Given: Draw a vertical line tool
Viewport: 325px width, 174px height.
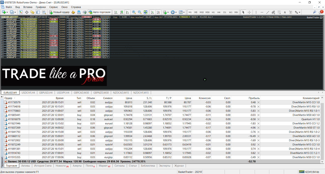Looking at the screenshot, I should pos(256,12).
